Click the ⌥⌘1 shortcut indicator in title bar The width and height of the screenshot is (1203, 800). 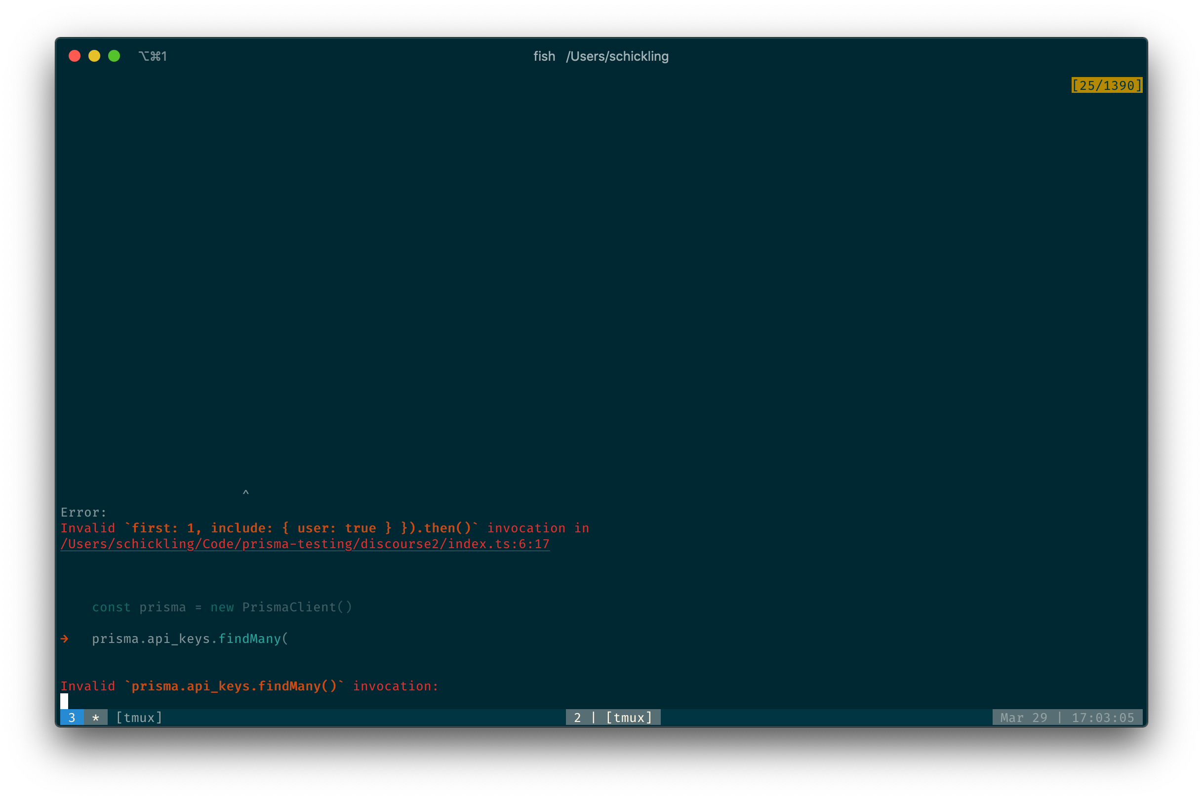click(153, 56)
